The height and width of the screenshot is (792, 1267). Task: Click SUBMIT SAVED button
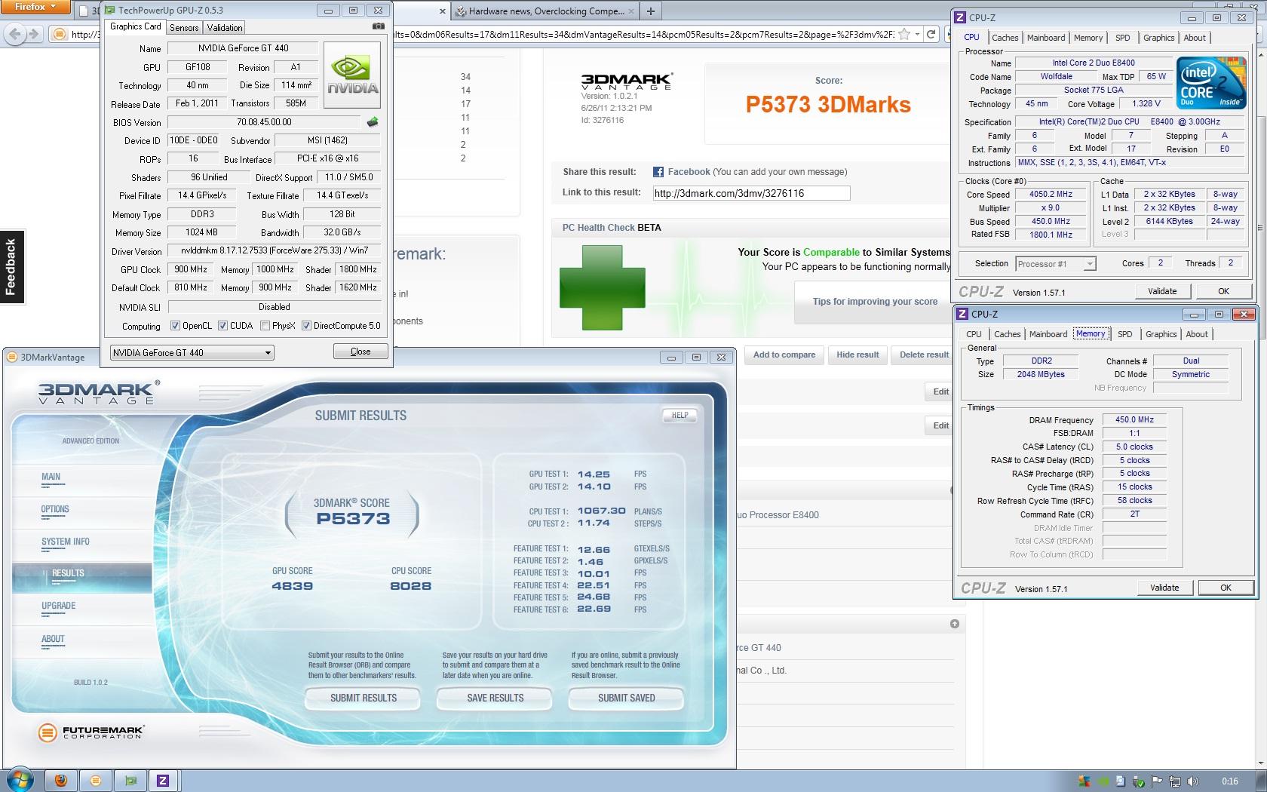pyautogui.click(x=626, y=698)
